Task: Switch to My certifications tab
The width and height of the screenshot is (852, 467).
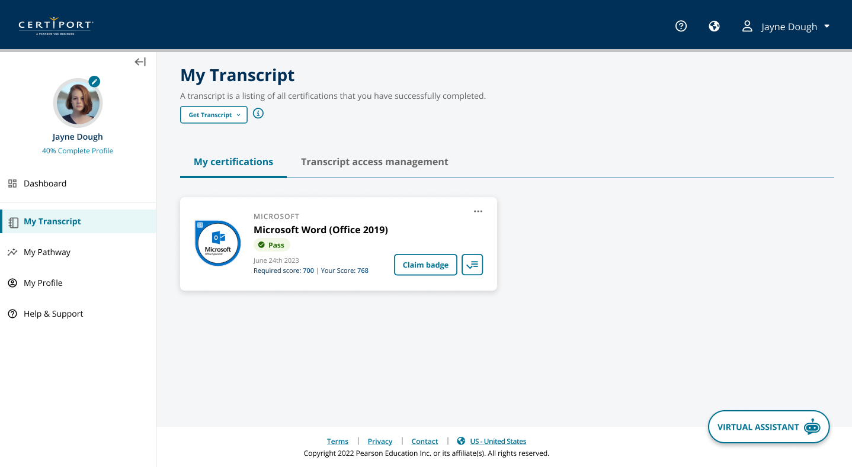Action: click(x=233, y=162)
